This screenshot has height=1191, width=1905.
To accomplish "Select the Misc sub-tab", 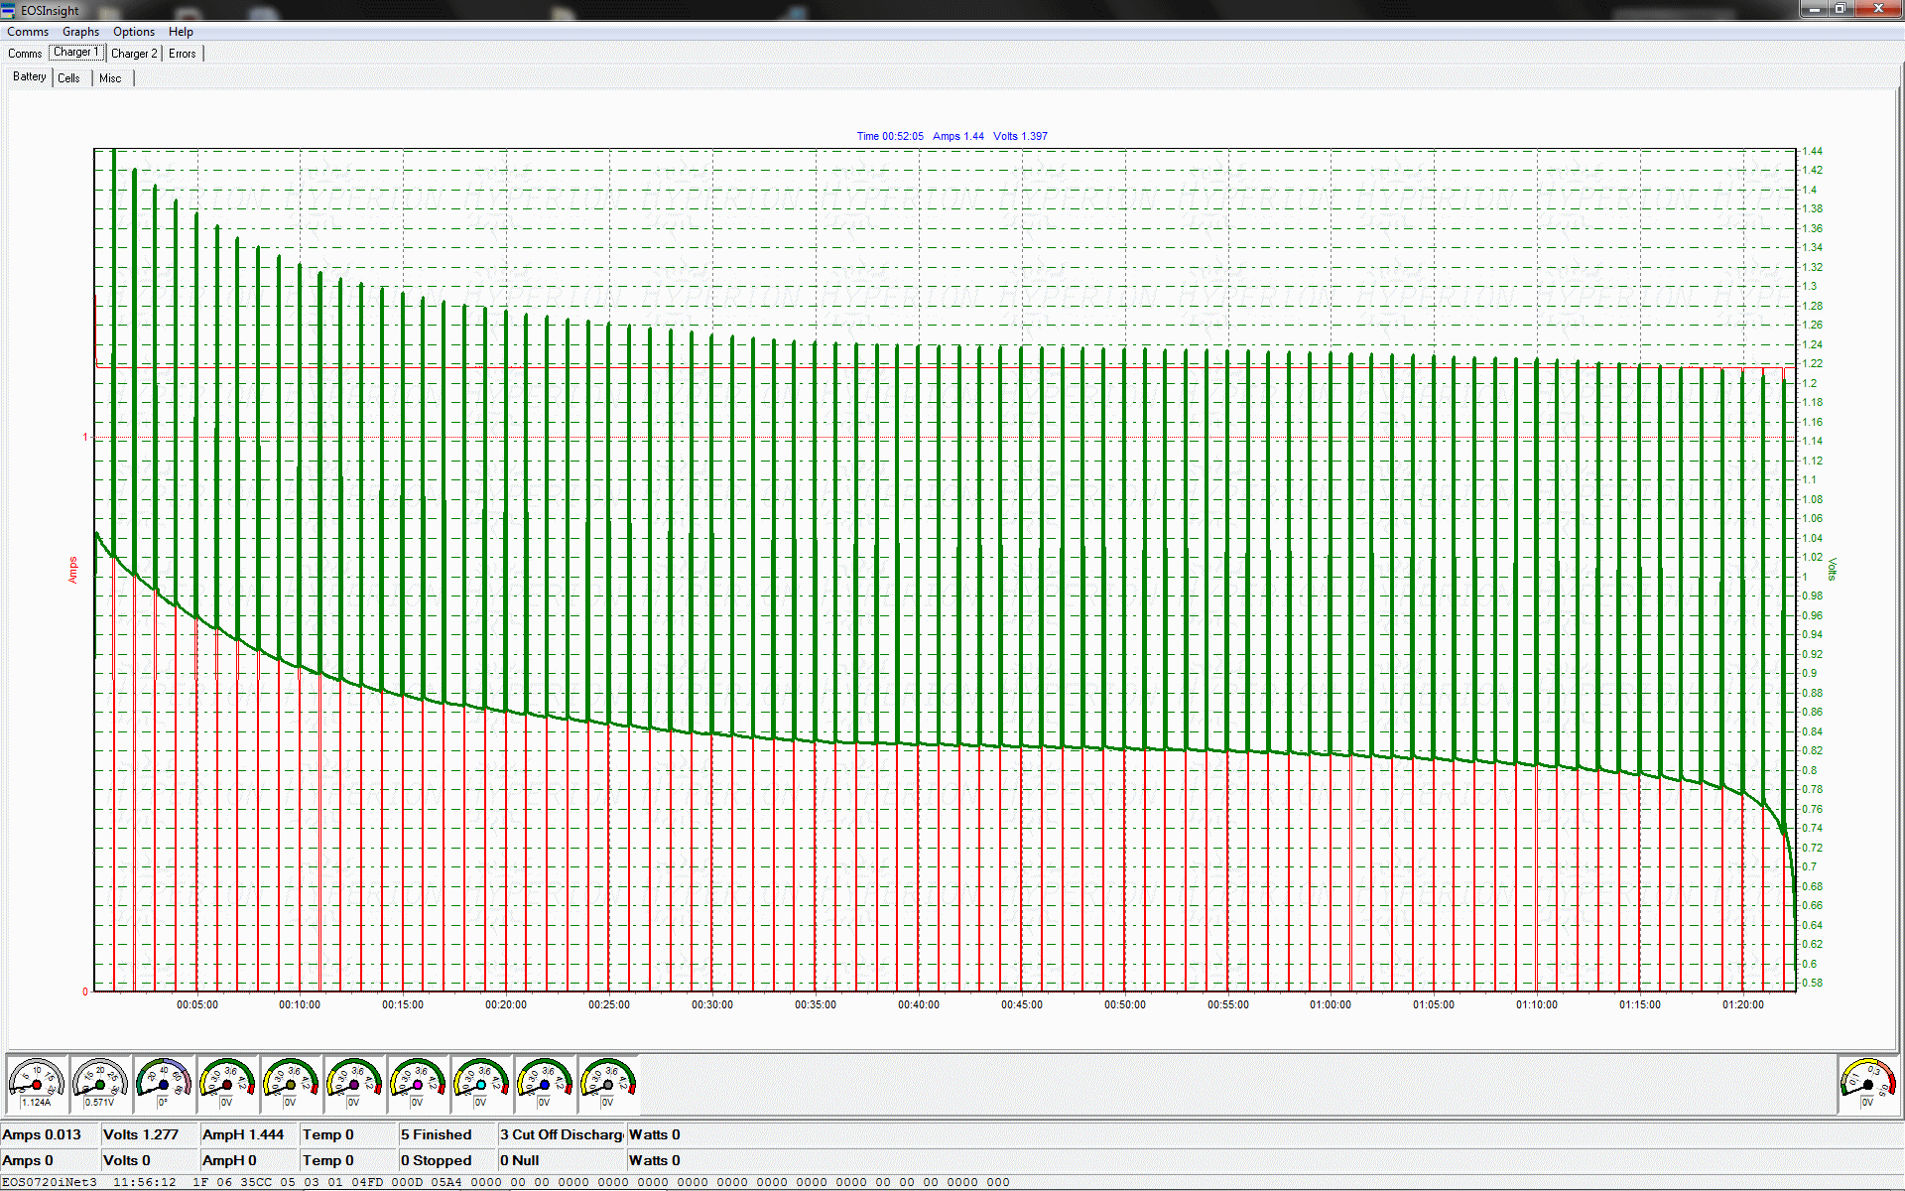I will (110, 78).
